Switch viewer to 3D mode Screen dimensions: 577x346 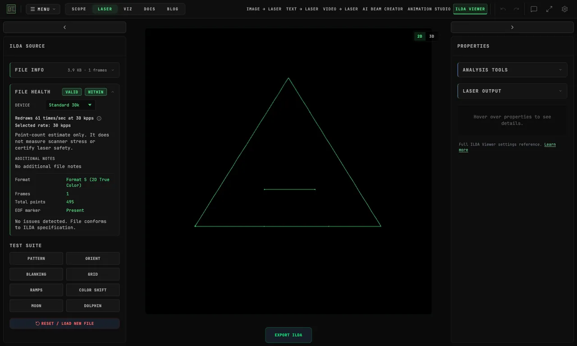coord(432,36)
